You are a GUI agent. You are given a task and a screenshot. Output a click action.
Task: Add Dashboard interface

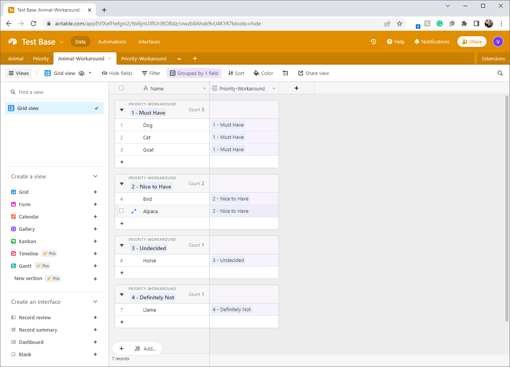click(x=95, y=342)
